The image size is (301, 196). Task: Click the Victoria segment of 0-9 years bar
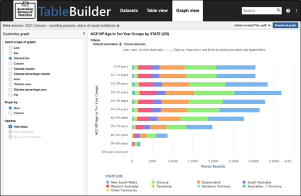point(200,67)
